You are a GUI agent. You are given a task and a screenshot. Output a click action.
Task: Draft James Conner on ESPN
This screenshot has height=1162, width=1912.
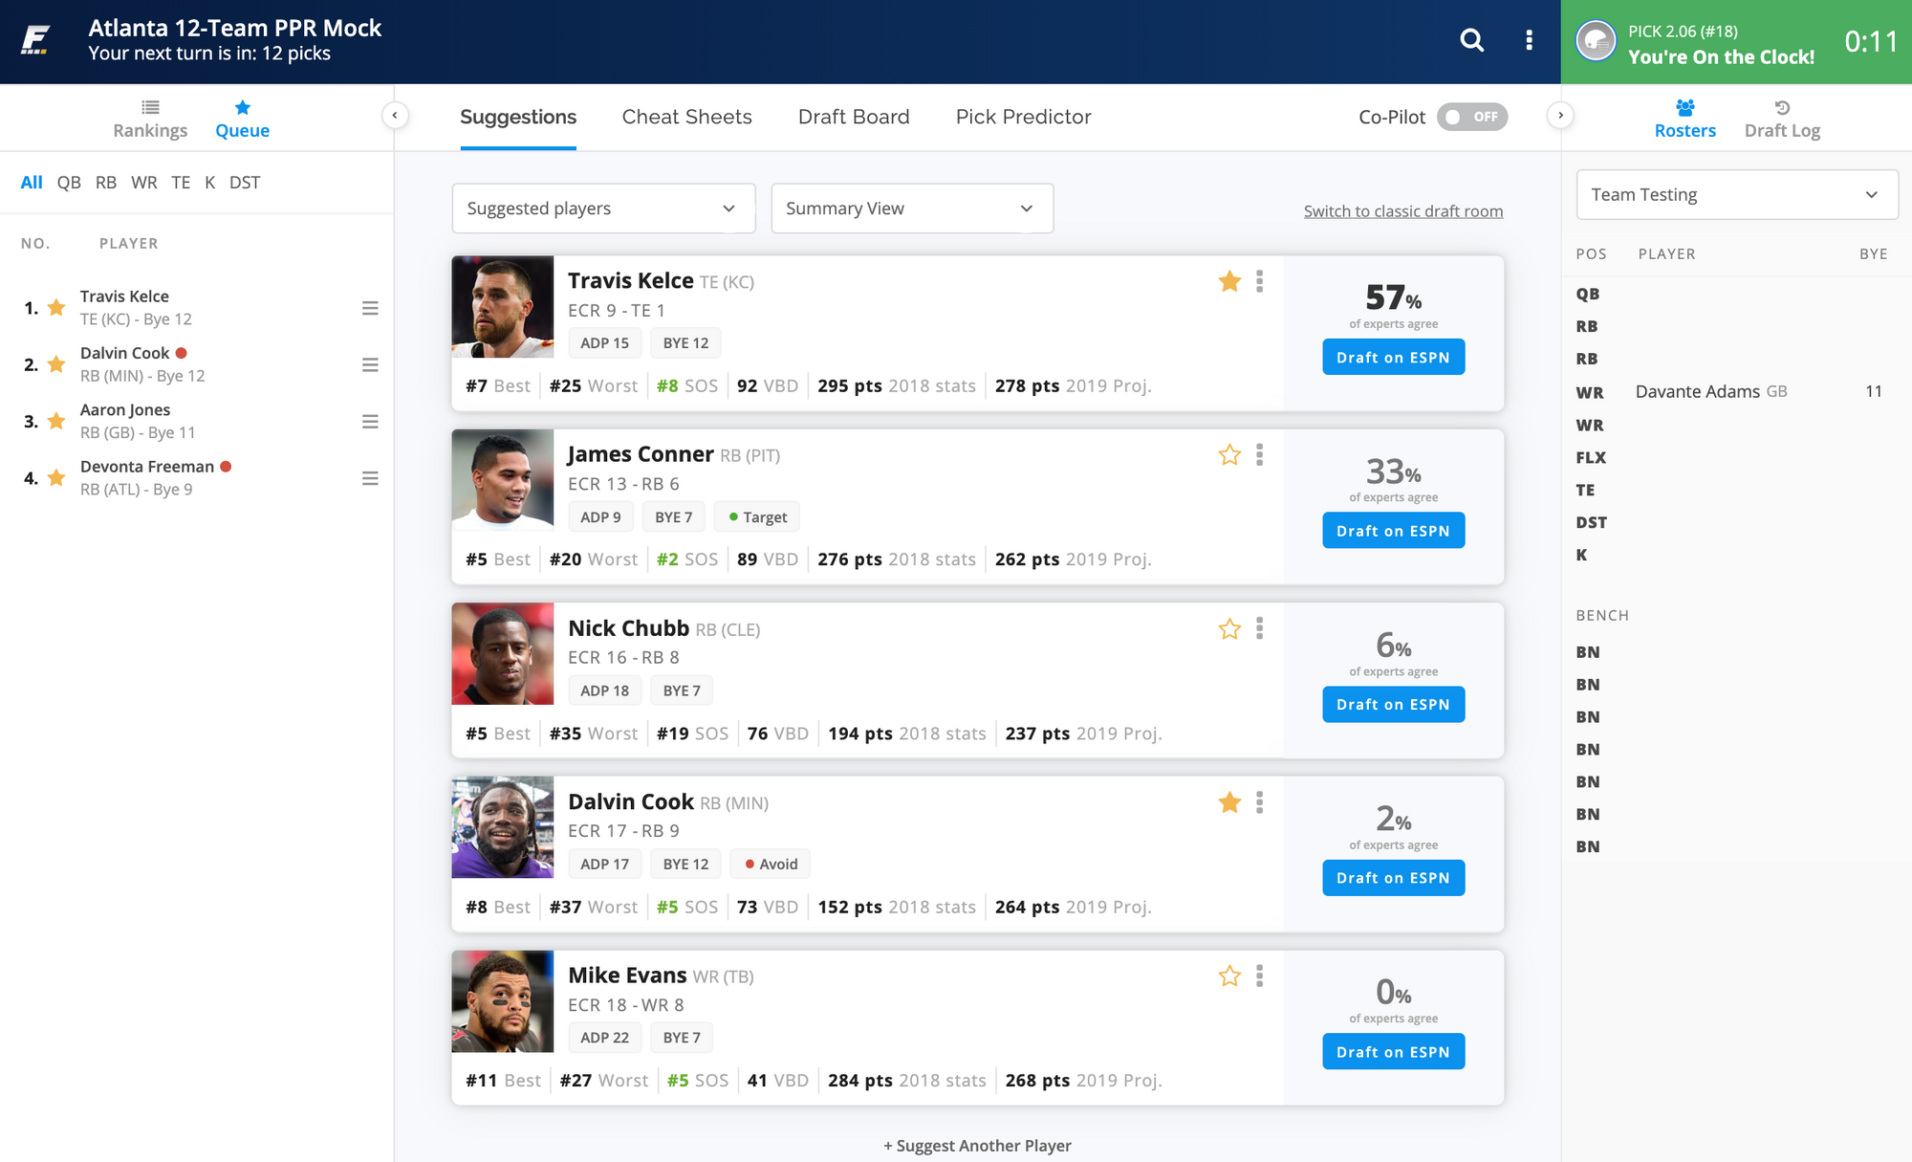[x=1393, y=531]
